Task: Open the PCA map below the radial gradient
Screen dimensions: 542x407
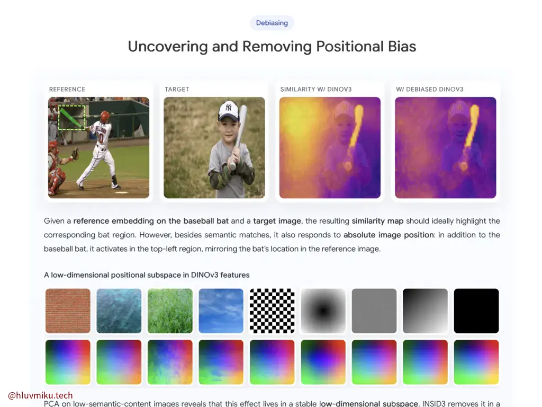Action: pos(323,362)
